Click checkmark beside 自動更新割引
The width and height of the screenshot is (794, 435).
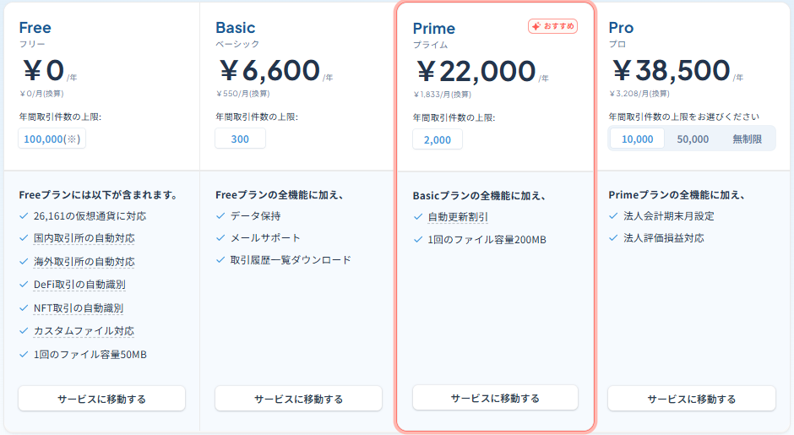[418, 217]
